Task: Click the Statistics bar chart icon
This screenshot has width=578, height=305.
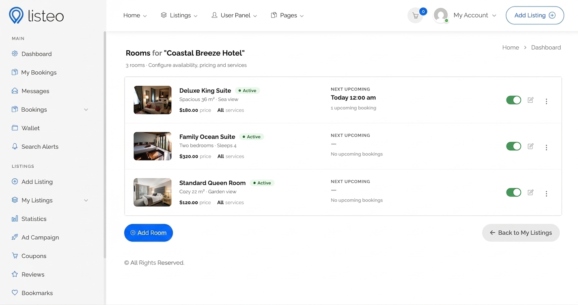Action: click(x=15, y=219)
